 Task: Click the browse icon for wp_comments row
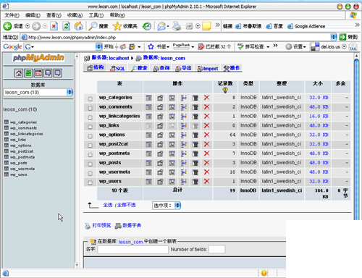pos(148,107)
